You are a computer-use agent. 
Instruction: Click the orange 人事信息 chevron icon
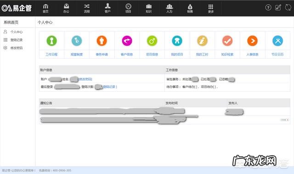pos(252,41)
